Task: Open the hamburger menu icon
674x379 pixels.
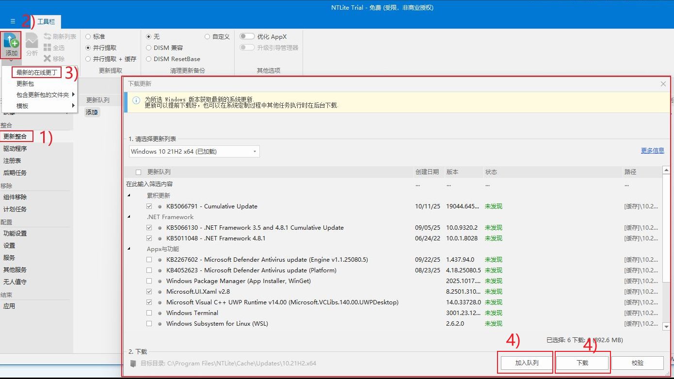Action: click(x=13, y=21)
